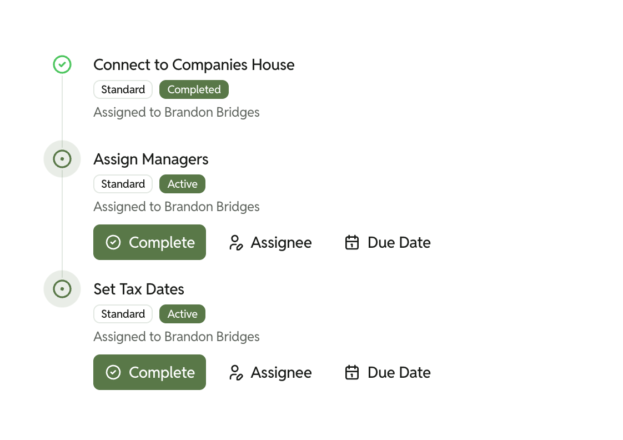
Task: Click the status circle beside Set Tax Dates
Action: [x=62, y=289]
